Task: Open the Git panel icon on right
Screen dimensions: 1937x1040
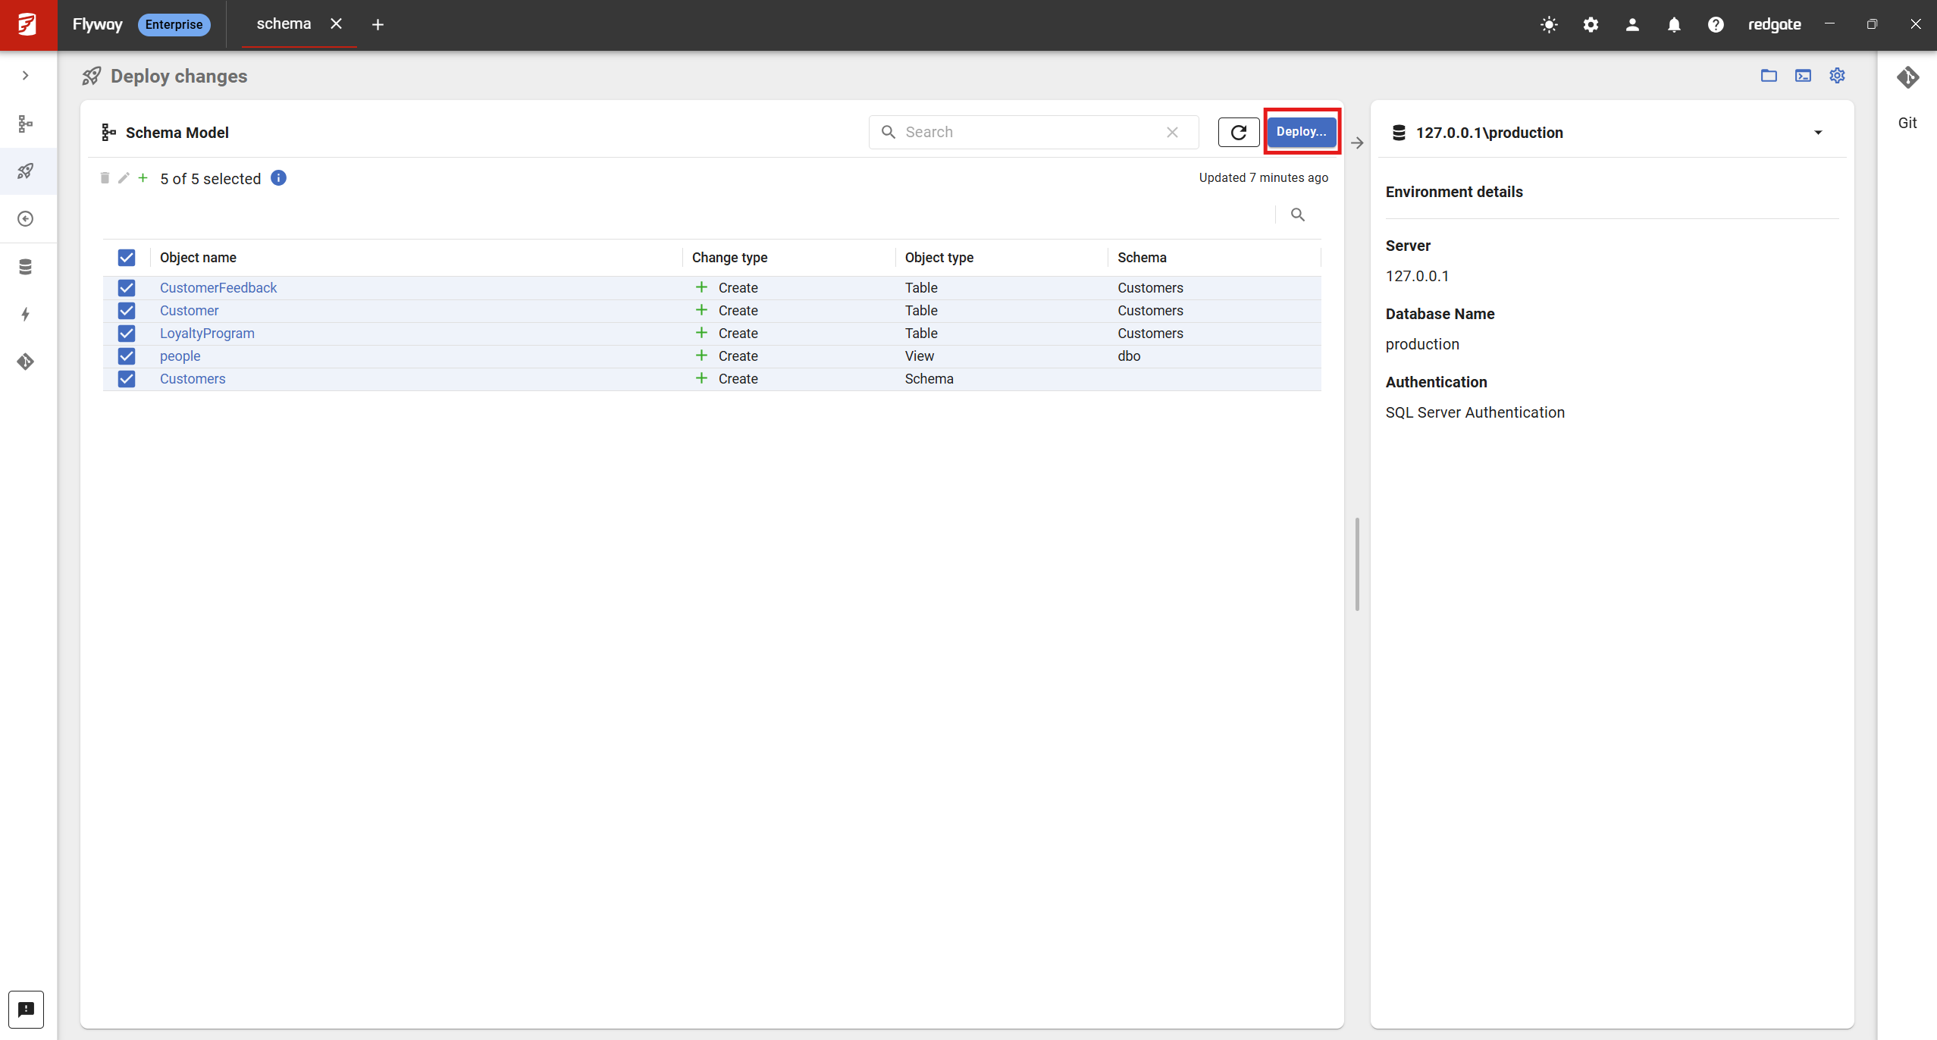Action: (x=1907, y=78)
